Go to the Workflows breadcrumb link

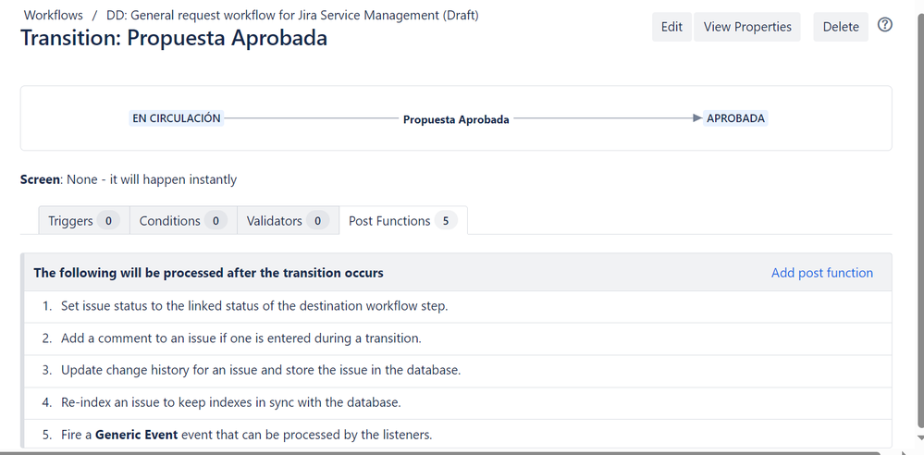(x=53, y=16)
